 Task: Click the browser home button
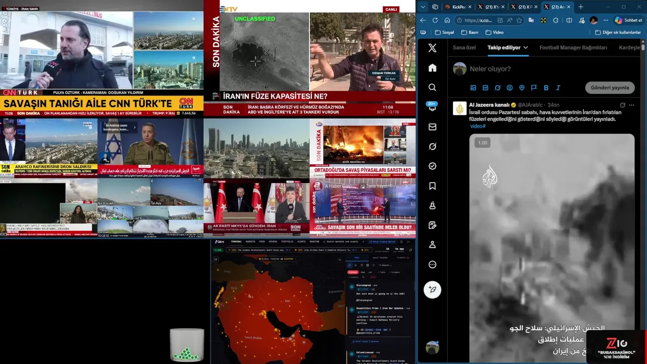pos(447,20)
